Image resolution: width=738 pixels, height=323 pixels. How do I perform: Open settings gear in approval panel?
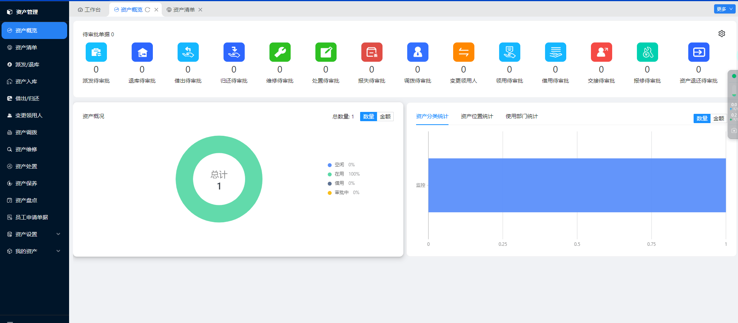721,34
